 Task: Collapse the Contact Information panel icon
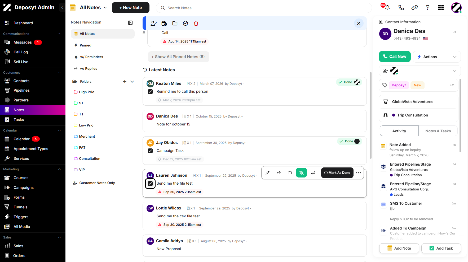[x=381, y=22]
